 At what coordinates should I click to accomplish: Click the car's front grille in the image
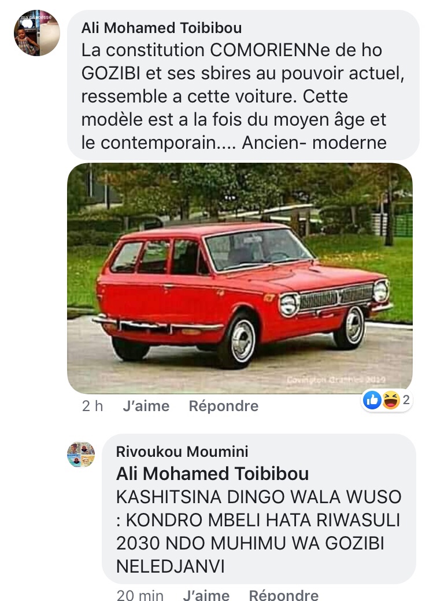[x=336, y=296]
